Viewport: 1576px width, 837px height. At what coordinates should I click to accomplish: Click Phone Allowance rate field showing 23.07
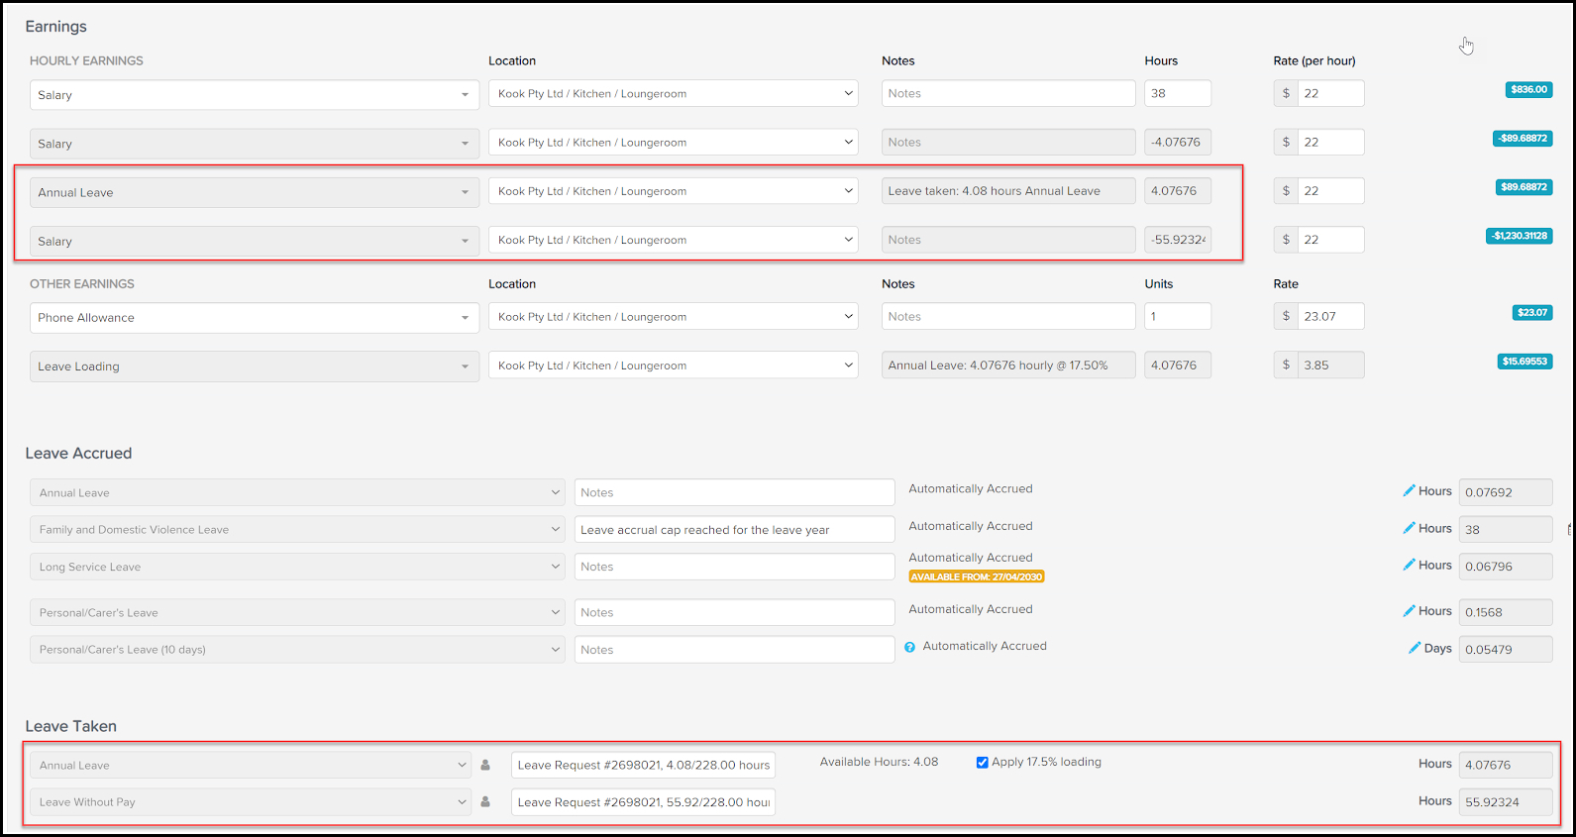[x=1330, y=316]
